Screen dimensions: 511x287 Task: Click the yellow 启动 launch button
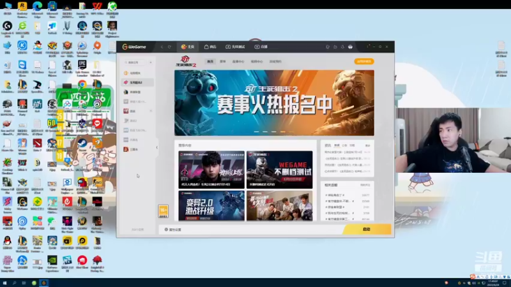(367, 229)
